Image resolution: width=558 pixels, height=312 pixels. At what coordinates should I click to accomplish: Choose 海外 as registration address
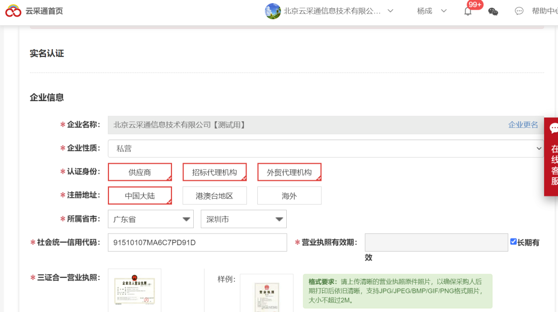pos(289,196)
